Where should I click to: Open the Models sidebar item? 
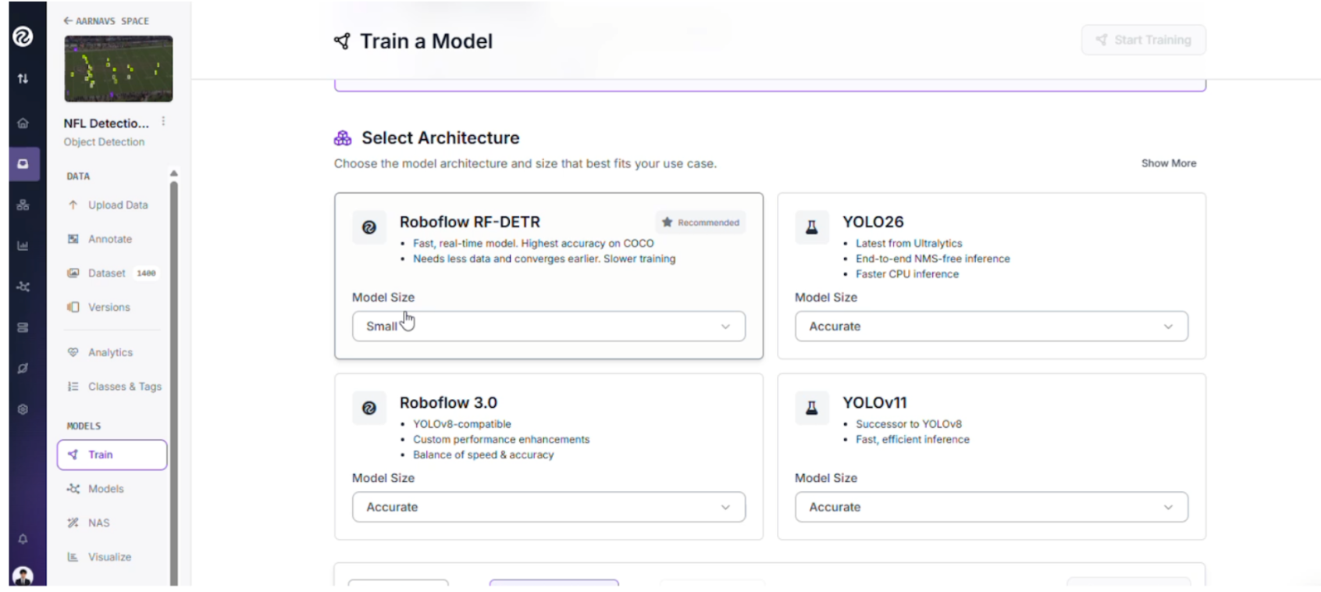[105, 489]
